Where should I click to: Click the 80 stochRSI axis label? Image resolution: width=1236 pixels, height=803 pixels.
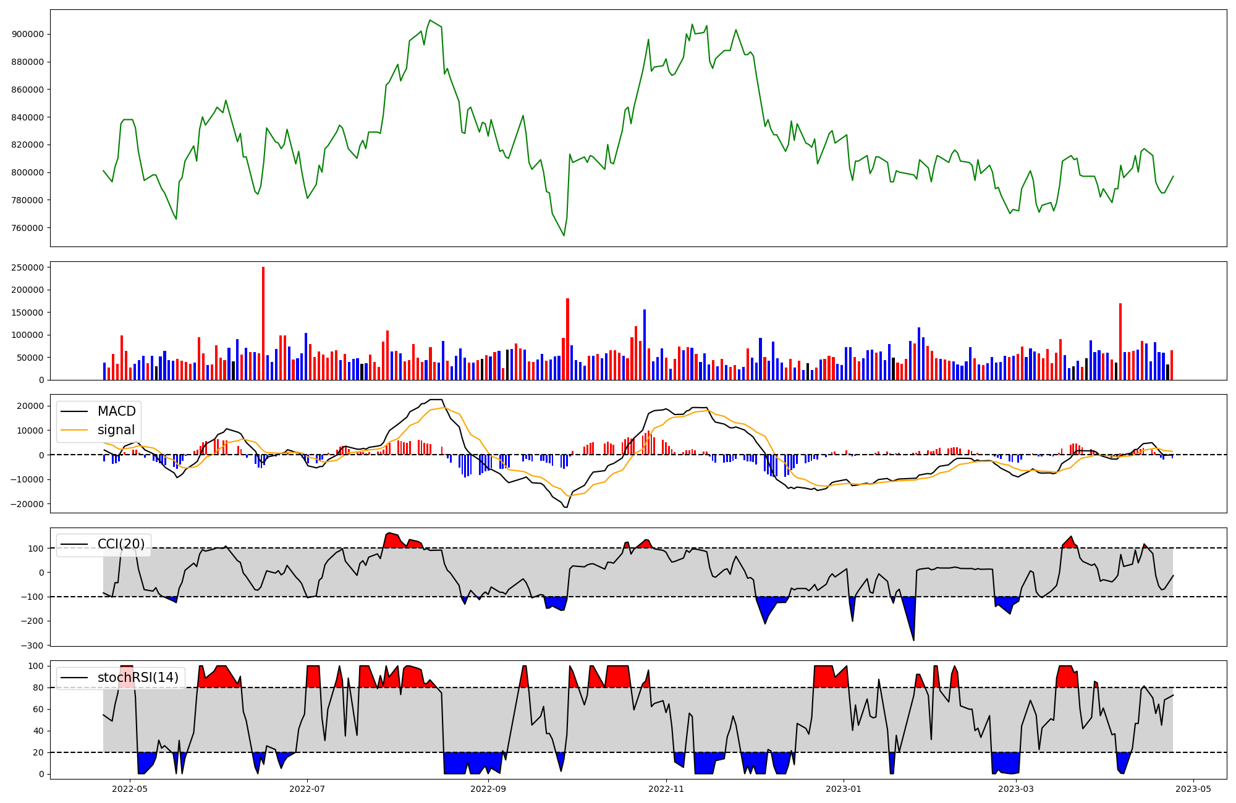(38, 687)
